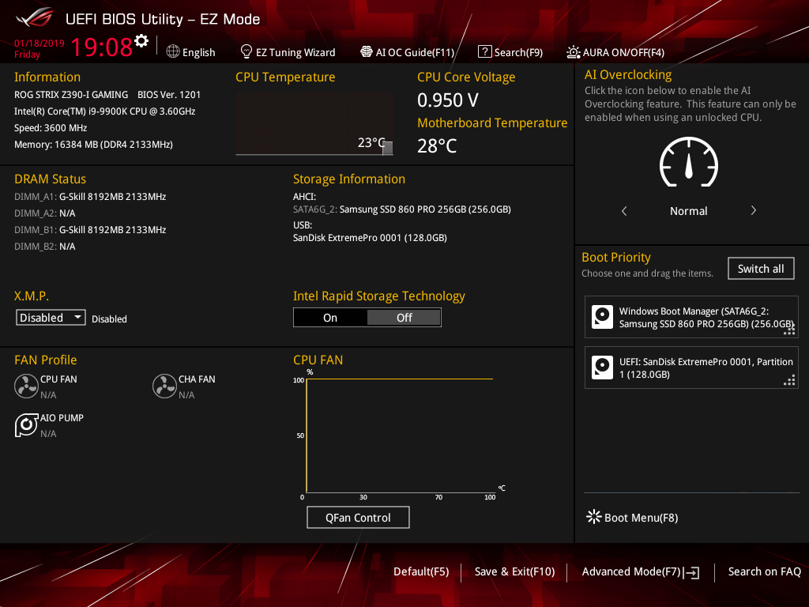Click the SanDisk ExtremePro boot disk icon
The image size is (809, 607).
602,368
